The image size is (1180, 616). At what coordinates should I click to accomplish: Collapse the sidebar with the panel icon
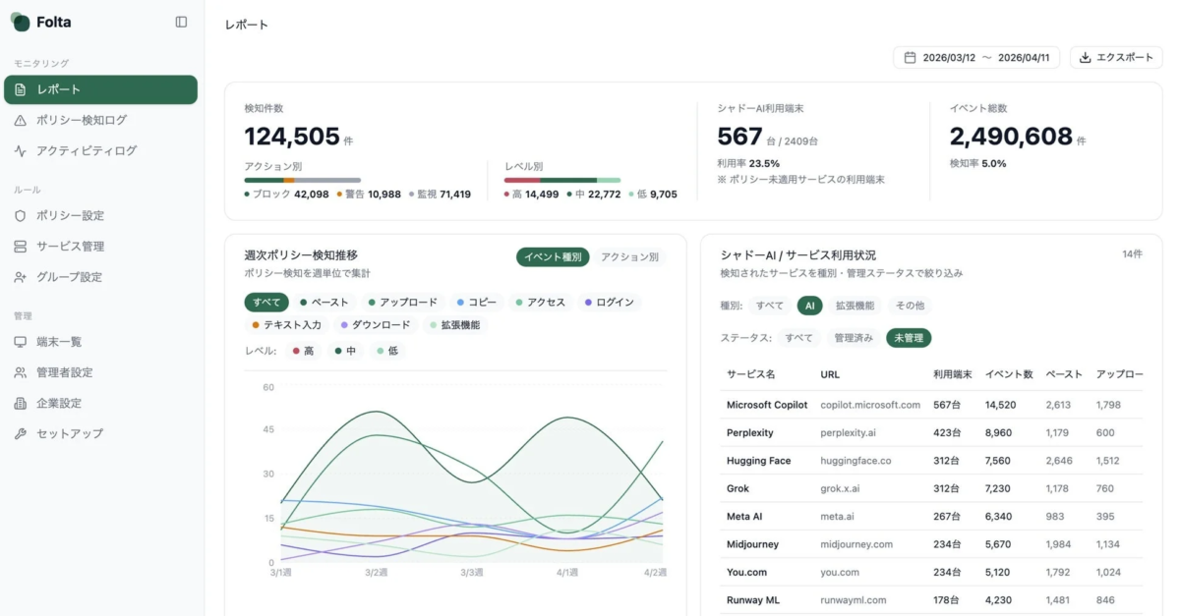pyautogui.click(x=181, y=22)
